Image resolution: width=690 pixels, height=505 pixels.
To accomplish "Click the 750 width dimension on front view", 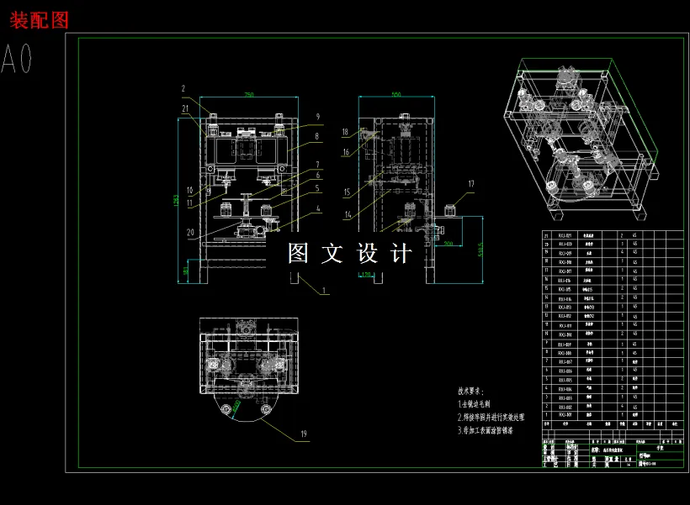I will pos(249,94).
